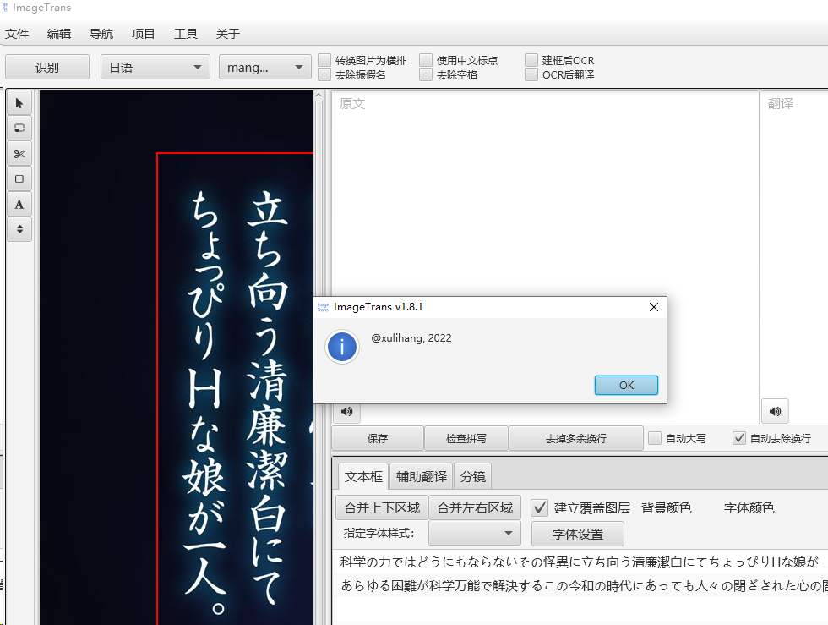Select the scissors cut tool
This screenshot has width=828, height=625.
[x=19, y=153]
